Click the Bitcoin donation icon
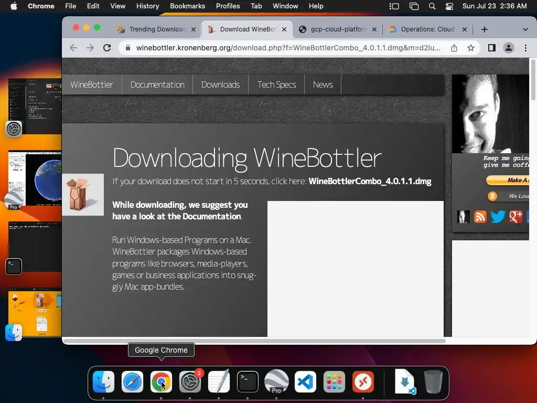Image resolution: width=537 pixels, height=403 pixels. pos(492,196)
